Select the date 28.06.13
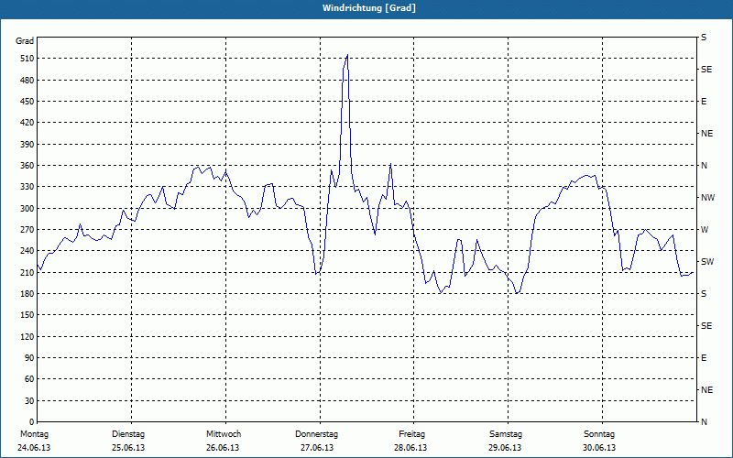Screen dimensions: 733x458 410,448
